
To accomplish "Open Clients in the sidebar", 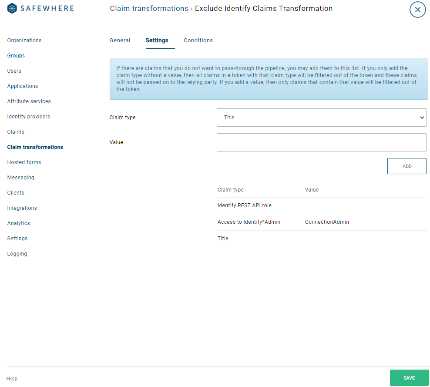I will [x=16, y=192].
